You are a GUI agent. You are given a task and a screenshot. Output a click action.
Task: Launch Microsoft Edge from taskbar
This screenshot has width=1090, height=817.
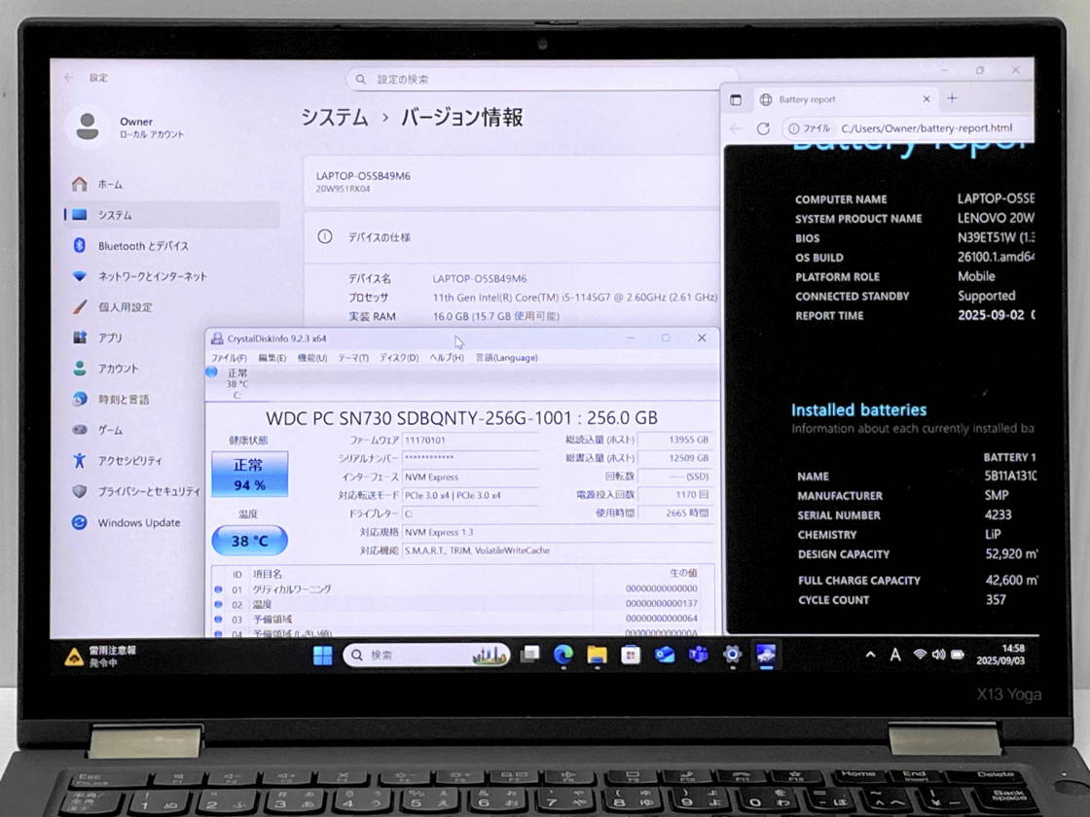(x=563, y=655)
